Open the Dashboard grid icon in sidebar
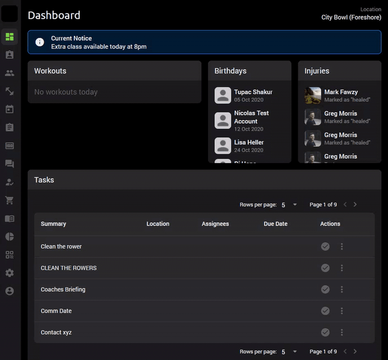The width and height of the screenshot is (388, 360). point(10,37)
